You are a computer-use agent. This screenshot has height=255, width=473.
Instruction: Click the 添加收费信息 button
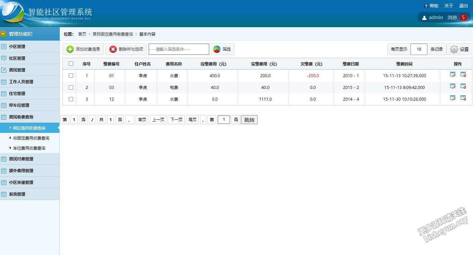pyautogui.click(x=83, y=49)
